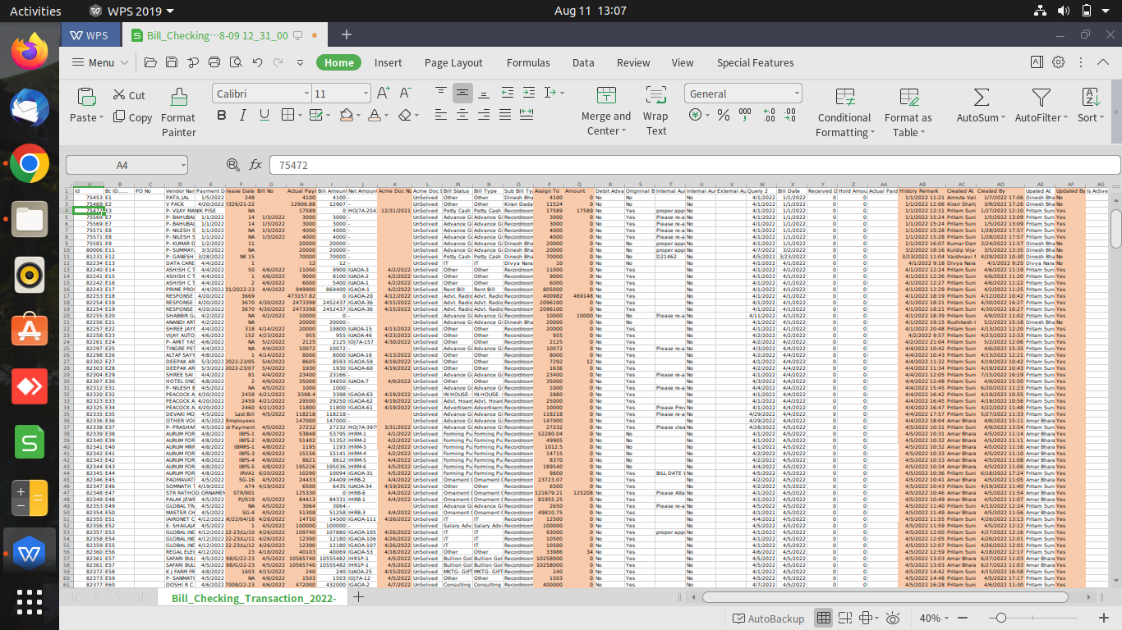Open the Conditional Formatting dropdown
This screenshot has height=630, width=1122.
[x=845, y=112]
